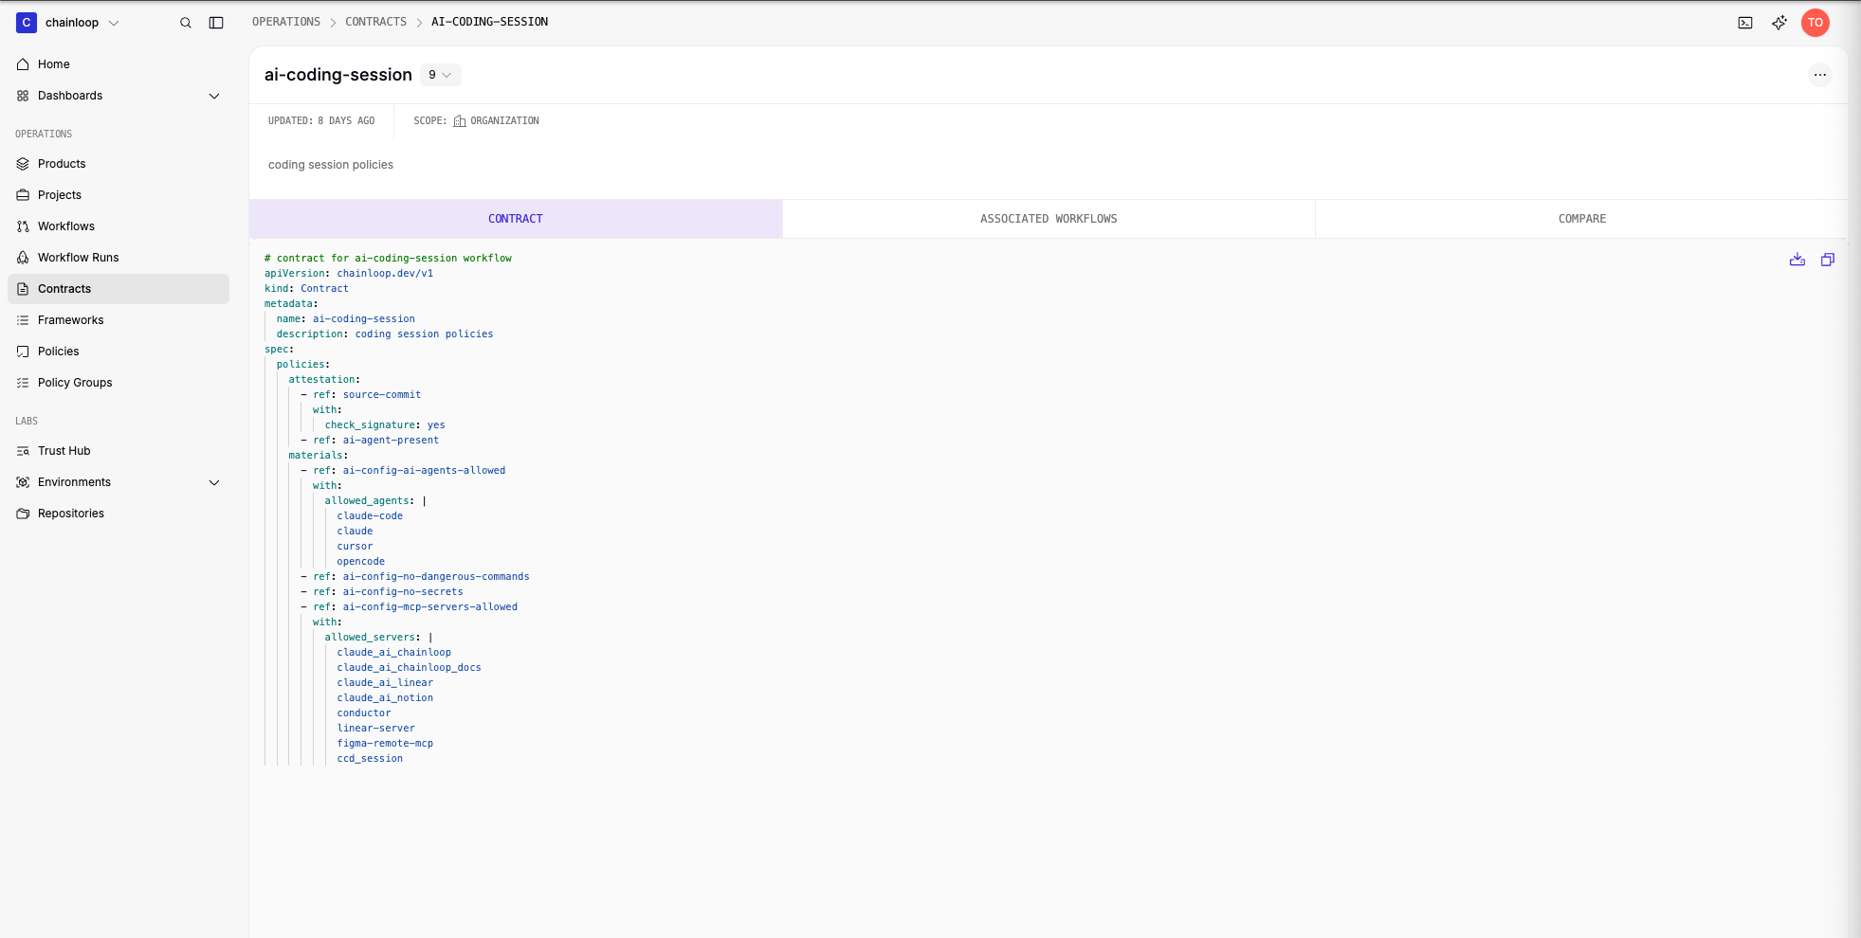
Task: Click the Environments icon
Action: tap(23, 482)
